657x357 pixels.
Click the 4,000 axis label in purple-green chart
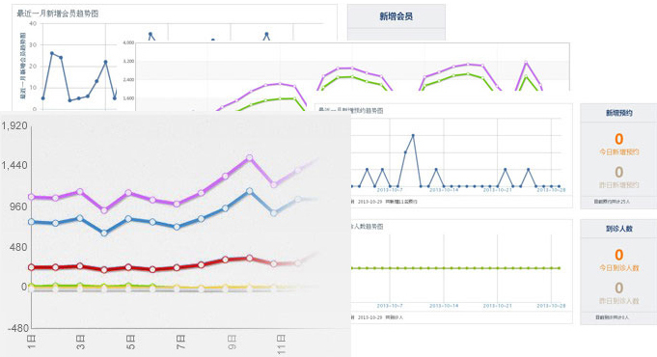coord(128,42)
